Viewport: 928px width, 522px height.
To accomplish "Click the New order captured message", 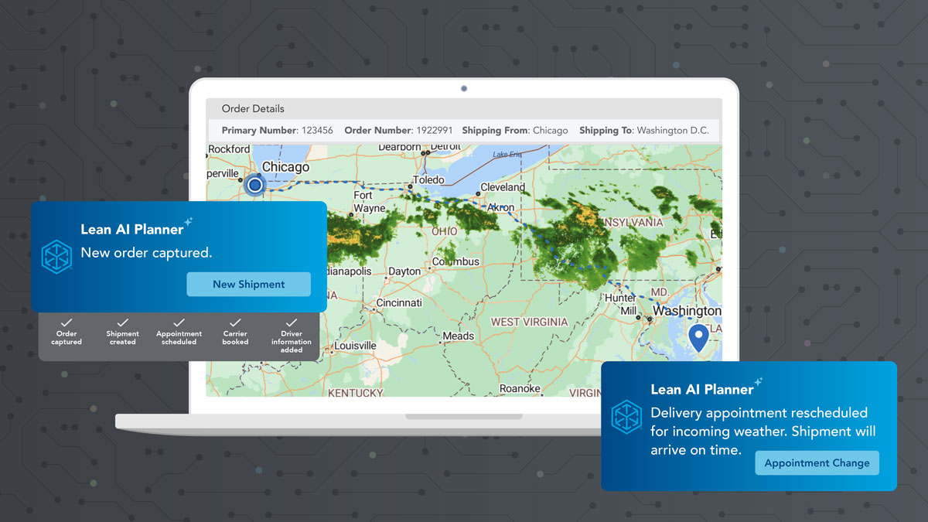I will (x=146, y=252).
